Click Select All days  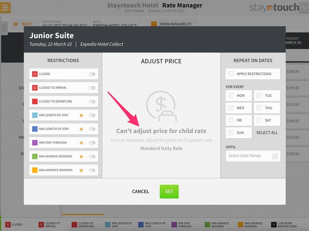tap(267, 133)
